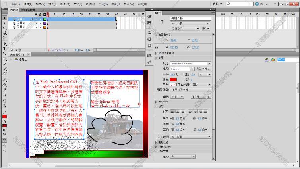Open the Info panel icon in dock

(x=149, y=39)
